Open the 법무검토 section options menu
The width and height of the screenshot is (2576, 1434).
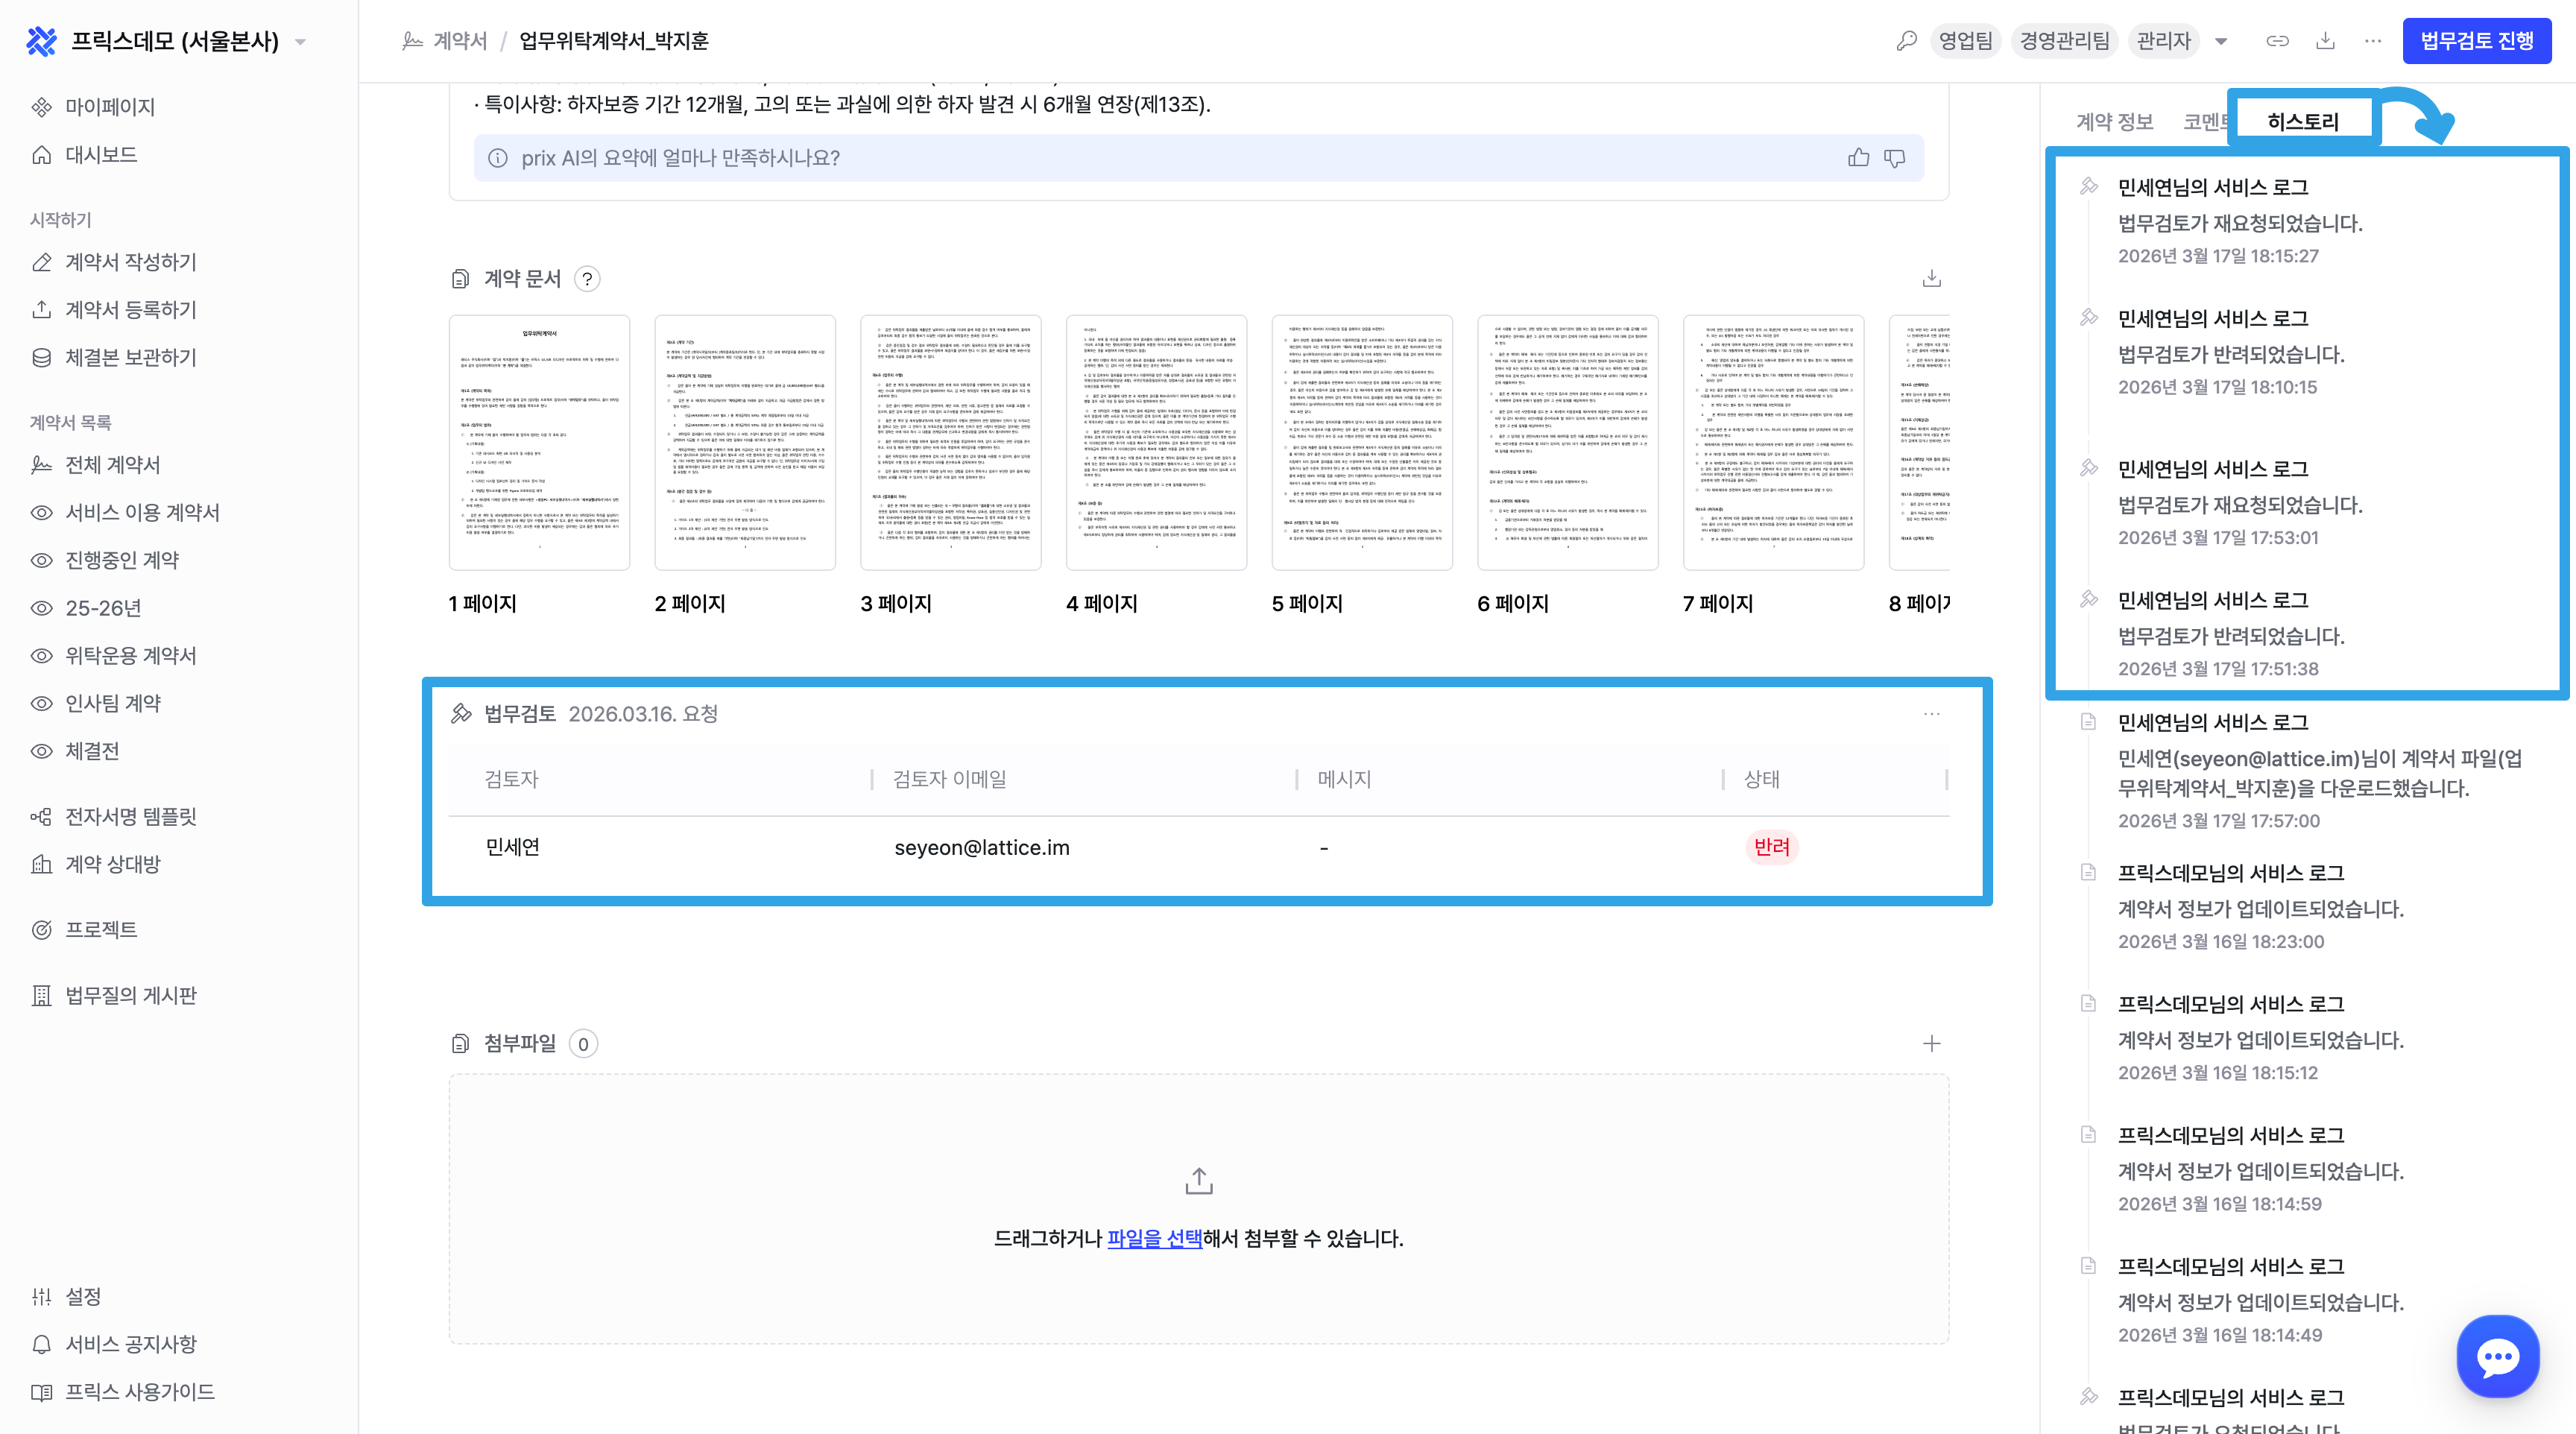coord(1931,714)
